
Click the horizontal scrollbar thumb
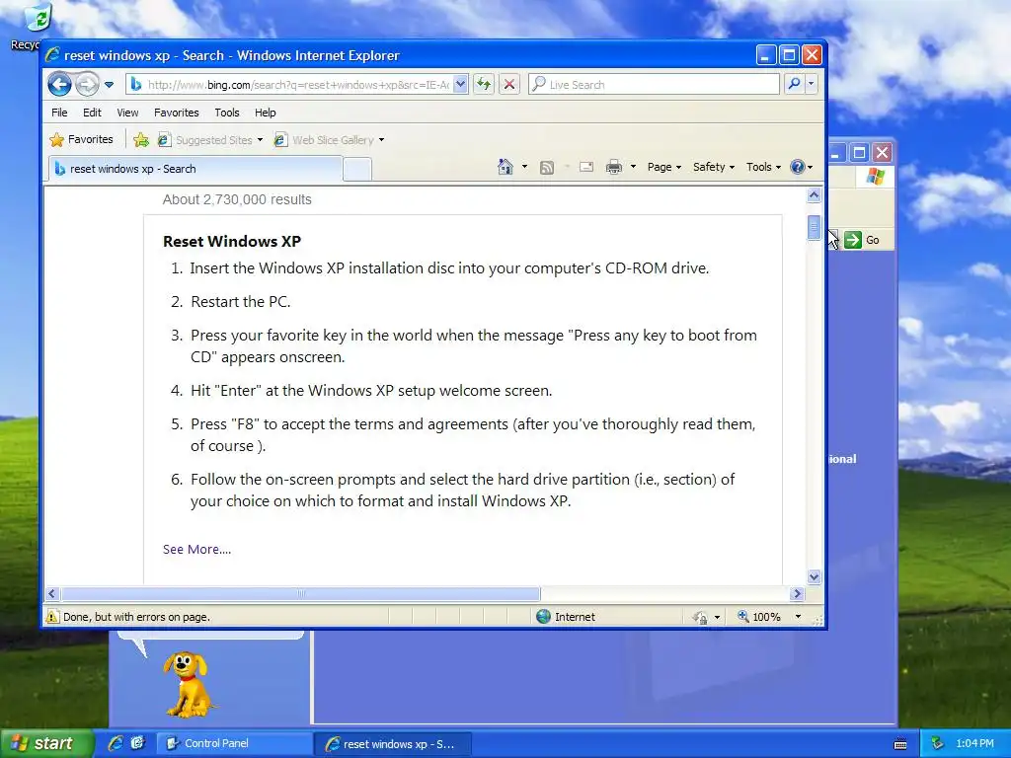click(x=300, y=593)
